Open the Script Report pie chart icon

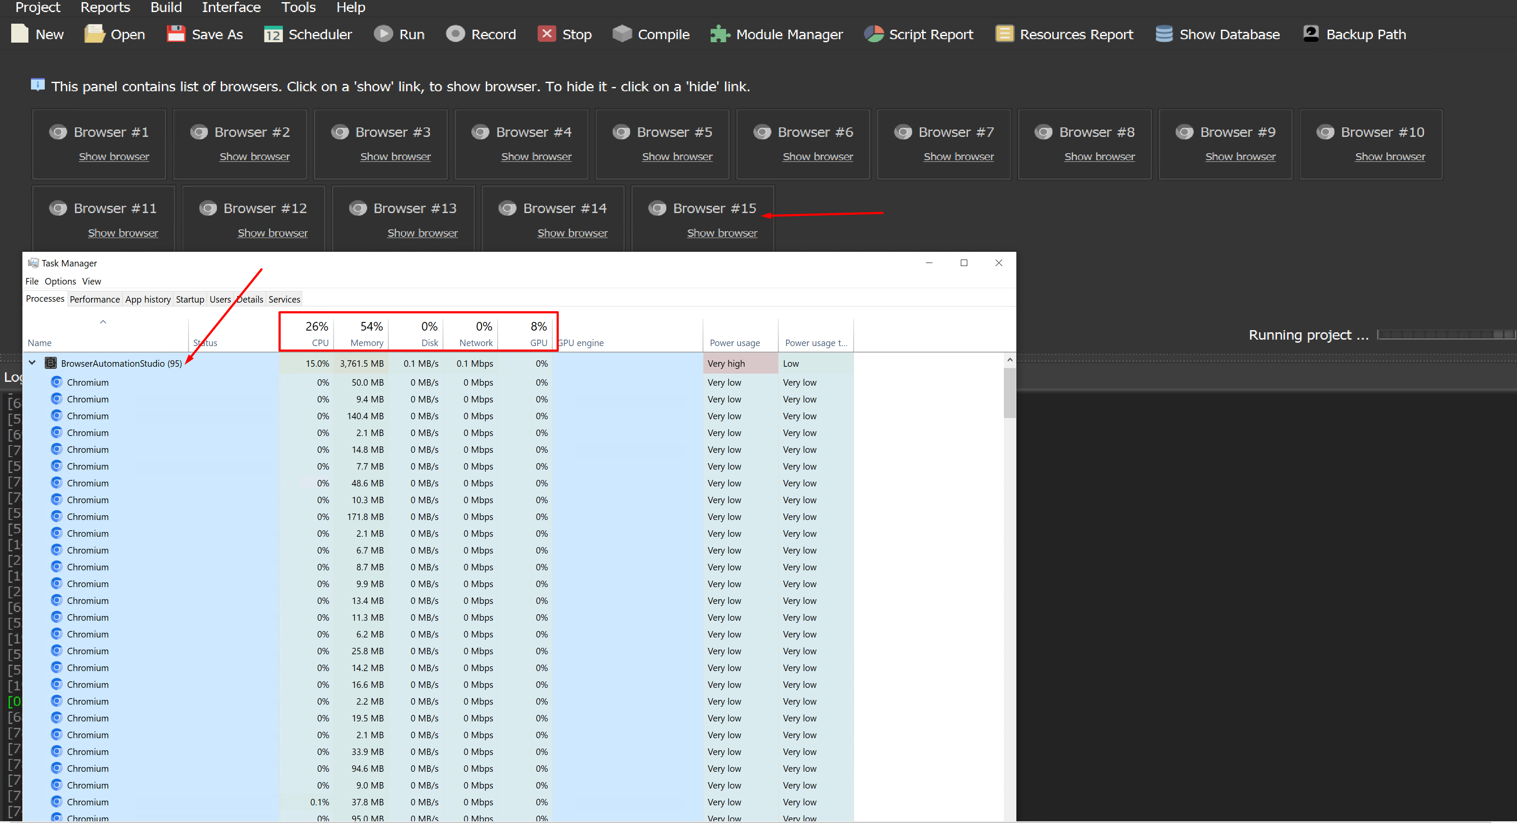(x=873, y=34)
